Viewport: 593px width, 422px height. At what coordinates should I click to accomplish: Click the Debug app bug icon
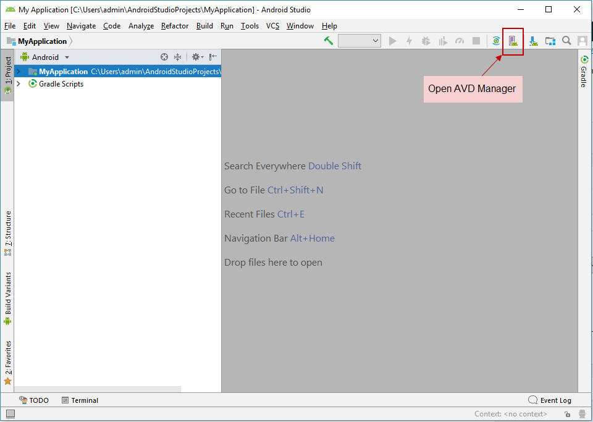(x=426, y=41)
